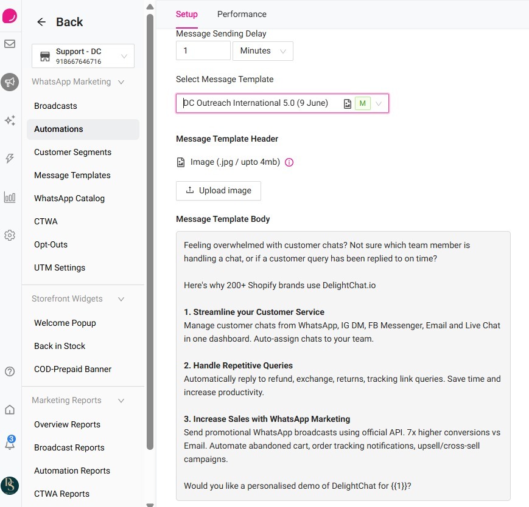
Task: Open the bar chart analytics icon
Action: coord(10,197)
